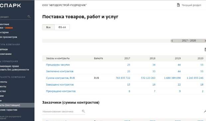Open Прекращено контрактов link
This screenshot has width=206, height=121.
pos(61,91)
